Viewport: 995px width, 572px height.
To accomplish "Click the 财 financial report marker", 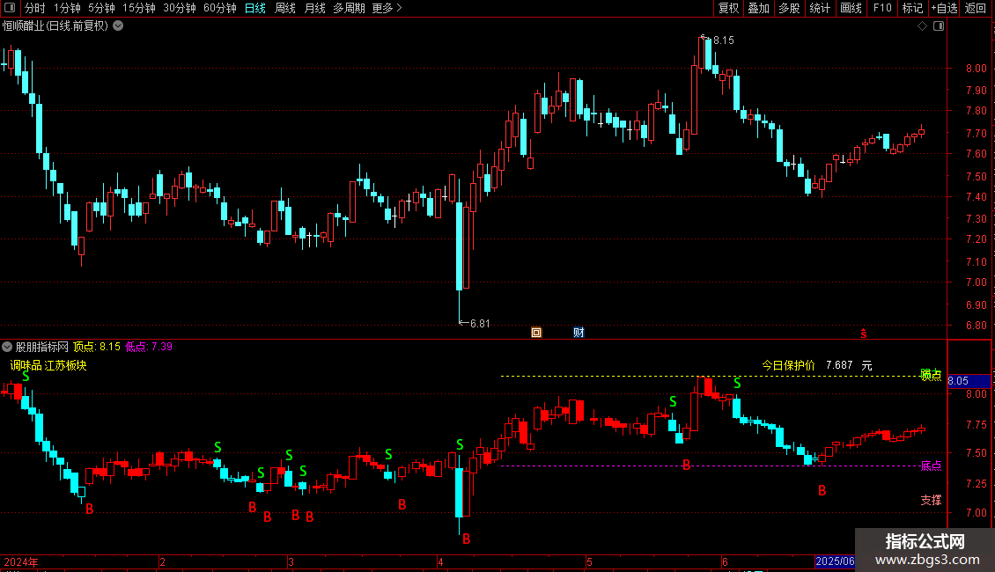I will [x=579, y=333].
